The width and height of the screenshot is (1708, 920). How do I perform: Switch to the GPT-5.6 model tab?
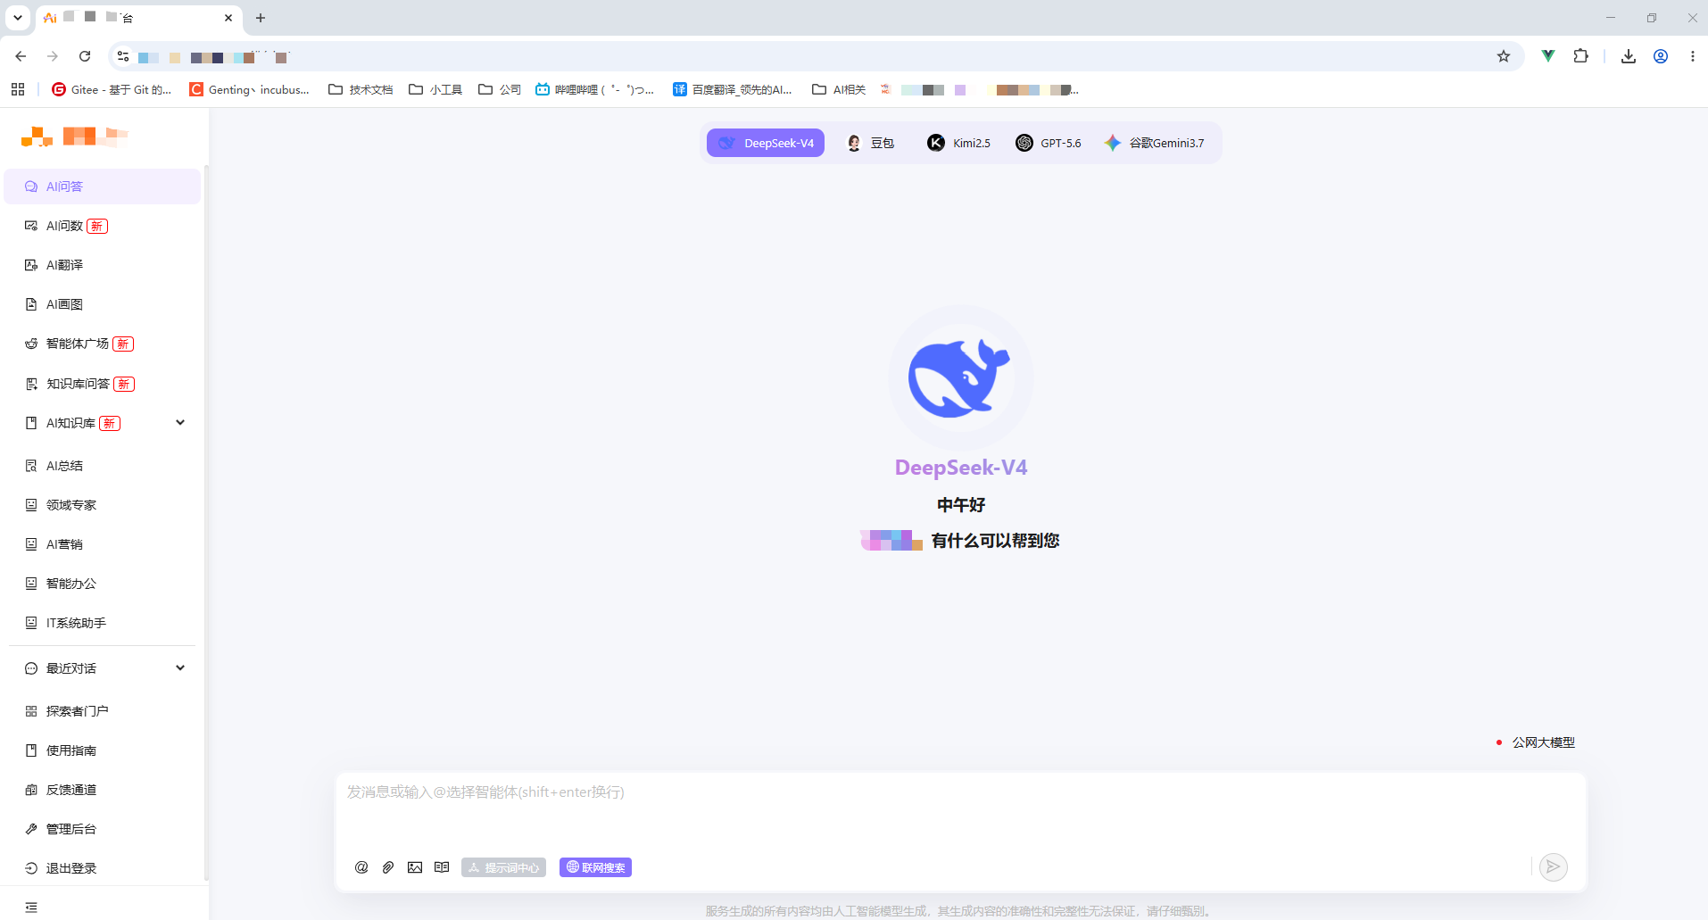click(x=1049, y=143)
